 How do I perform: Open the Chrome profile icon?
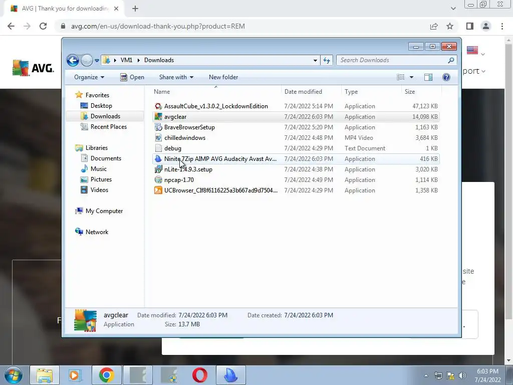(486, 26)
